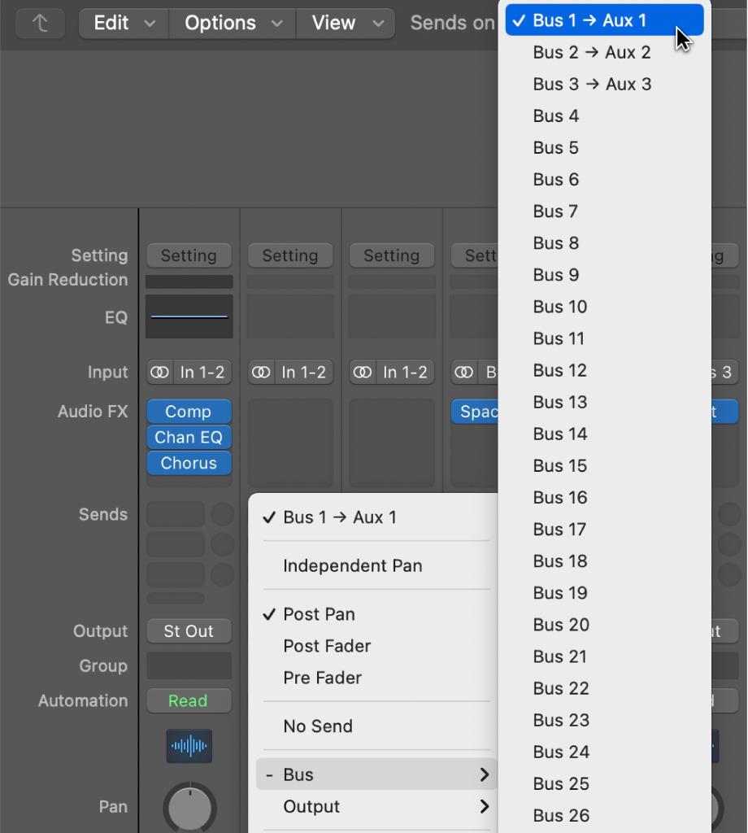Toggle stereo format icon on third channel input
Viewport: 748px width, 833px height.
point(362,372)
